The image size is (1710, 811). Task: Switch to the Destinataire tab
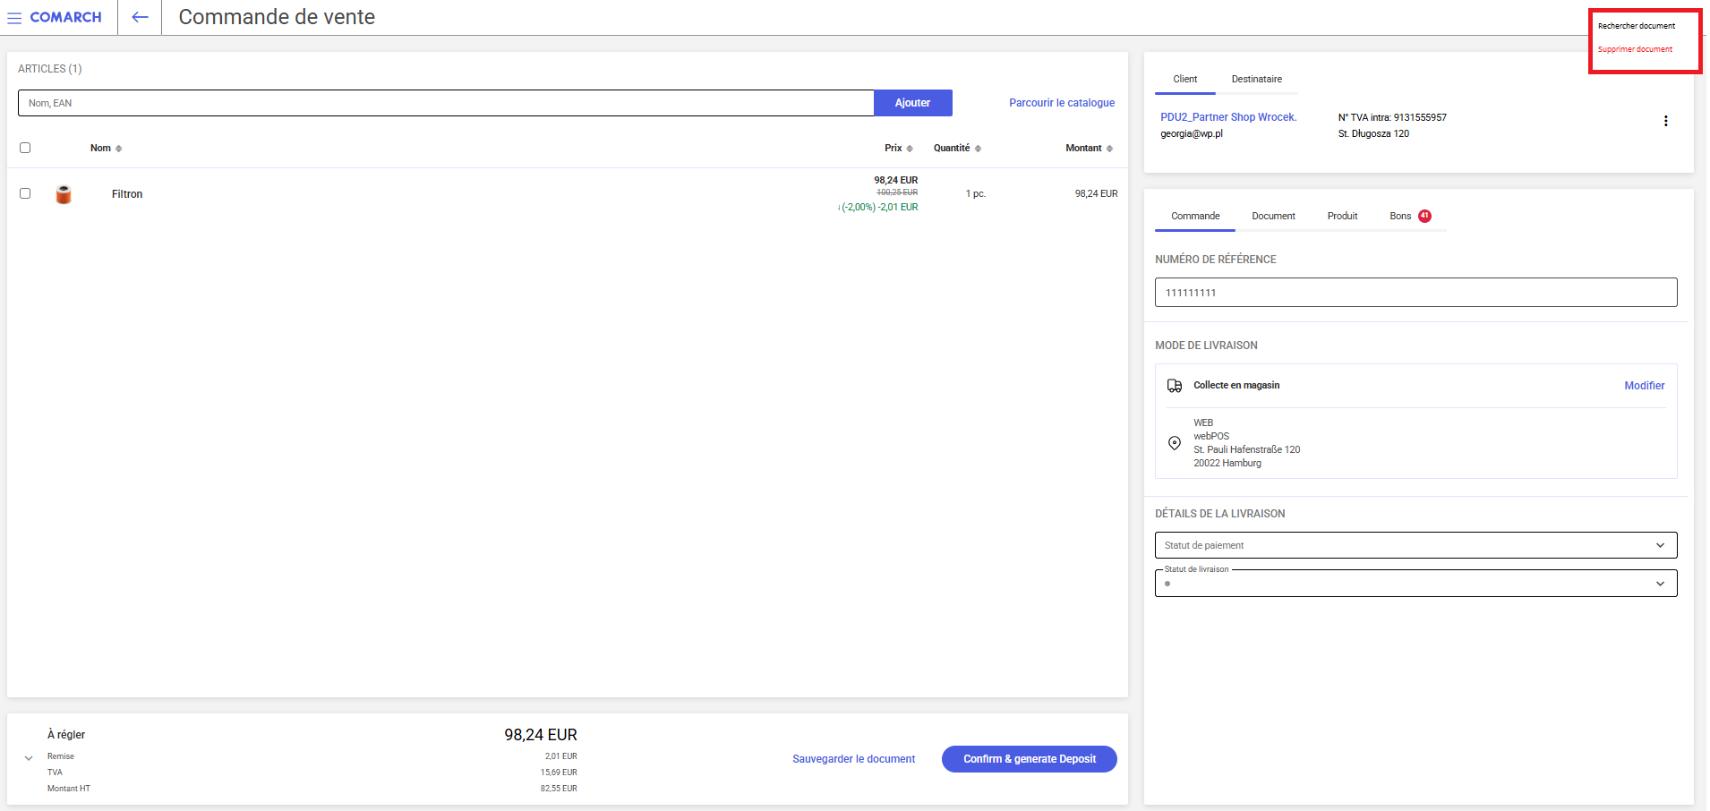(1256, 79)
